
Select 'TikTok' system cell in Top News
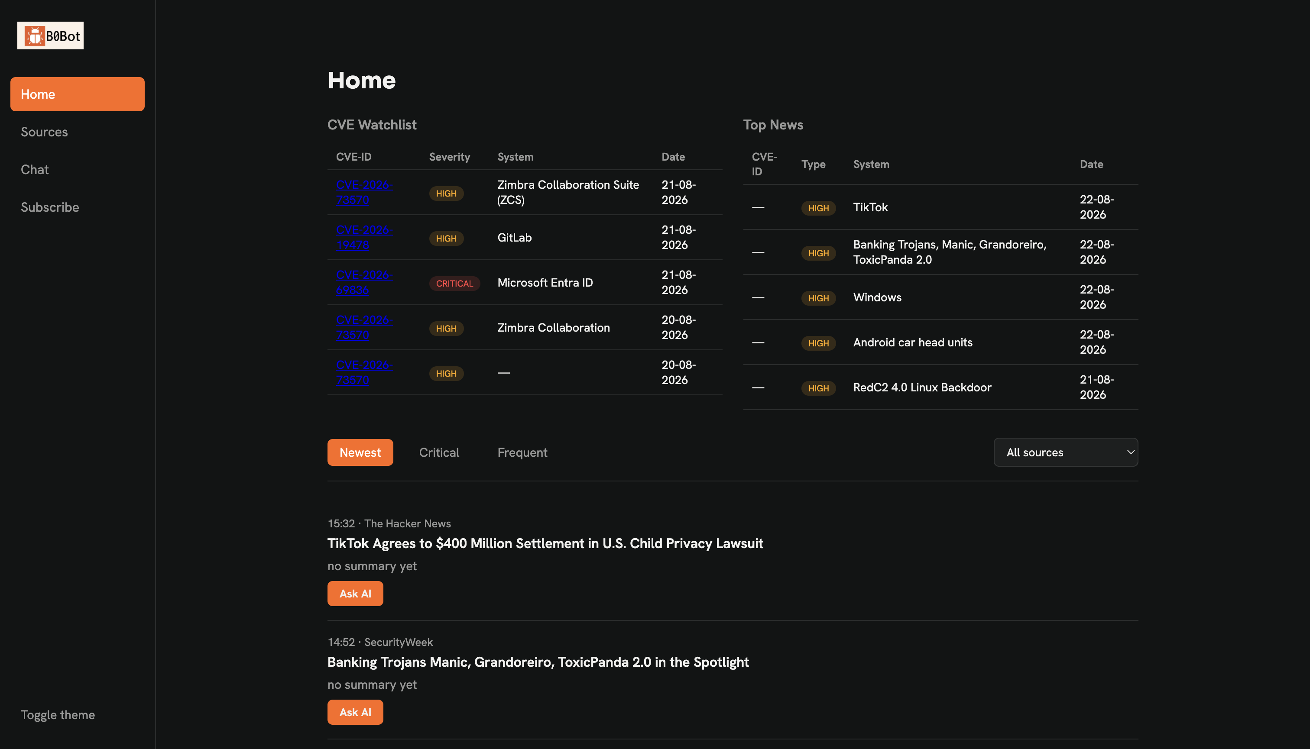(870, 207)
